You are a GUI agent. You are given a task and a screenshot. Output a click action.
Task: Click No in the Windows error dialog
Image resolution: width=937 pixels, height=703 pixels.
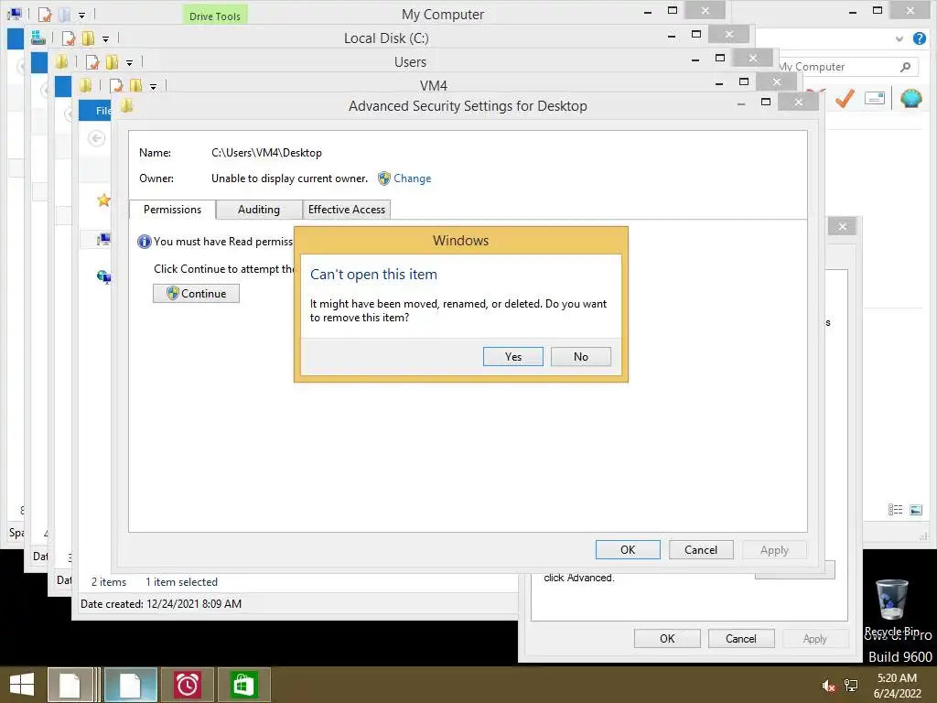coord(580,356)
